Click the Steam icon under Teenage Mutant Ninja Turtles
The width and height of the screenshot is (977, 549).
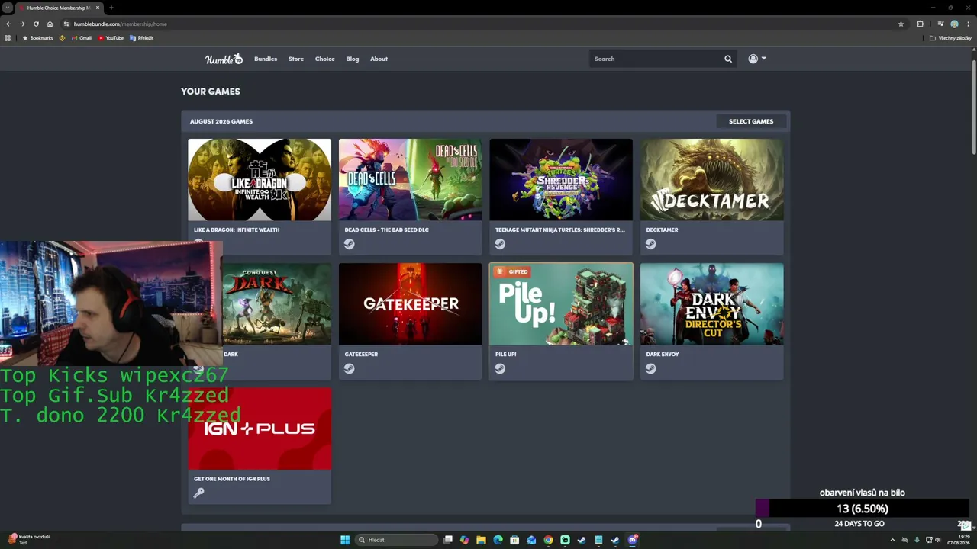(500, 244)
